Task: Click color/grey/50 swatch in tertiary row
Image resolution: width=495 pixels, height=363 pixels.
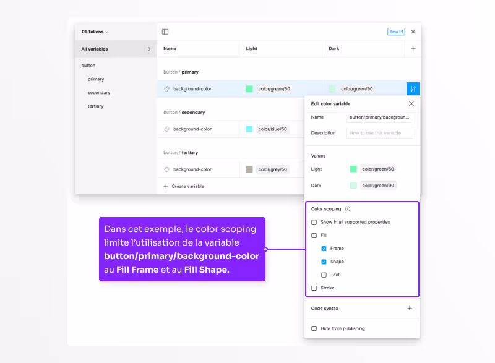Action: [x=249, y=169]
